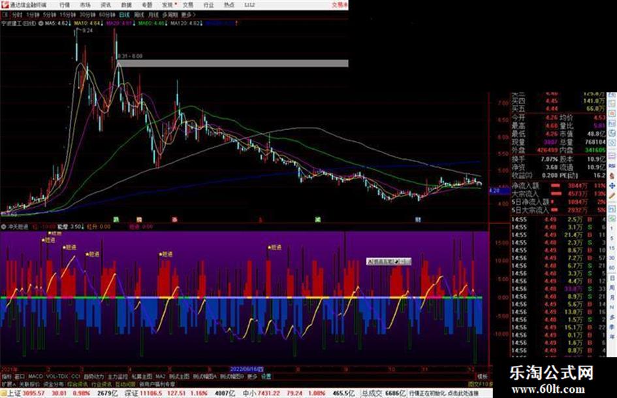617x398 pixels.
Task: Select the 趋势动力 indicator tab
Action: tap(94, 376)
